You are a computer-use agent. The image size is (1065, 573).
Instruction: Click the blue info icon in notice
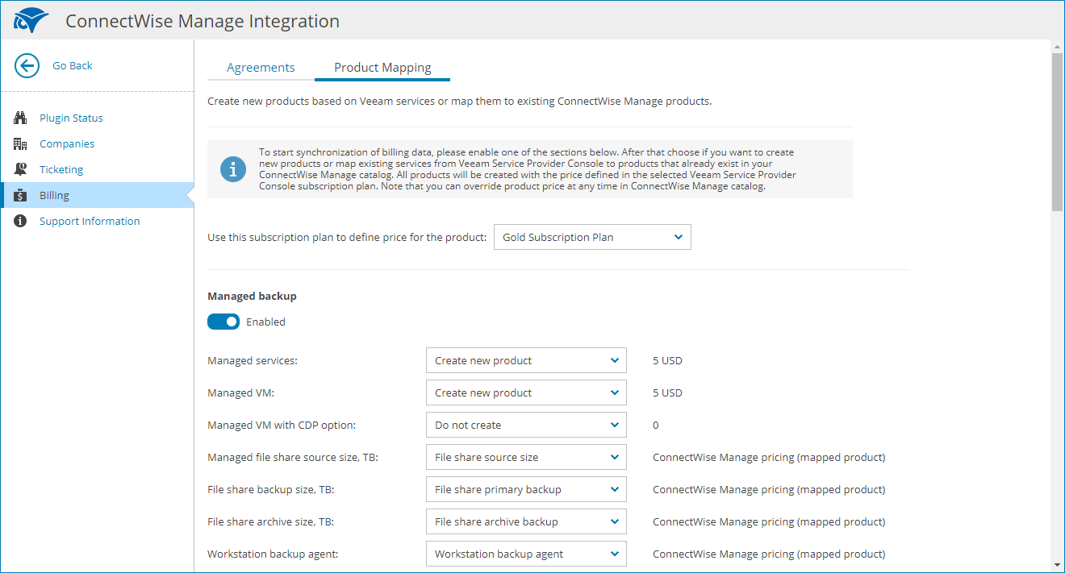click(x=233, y=169)
